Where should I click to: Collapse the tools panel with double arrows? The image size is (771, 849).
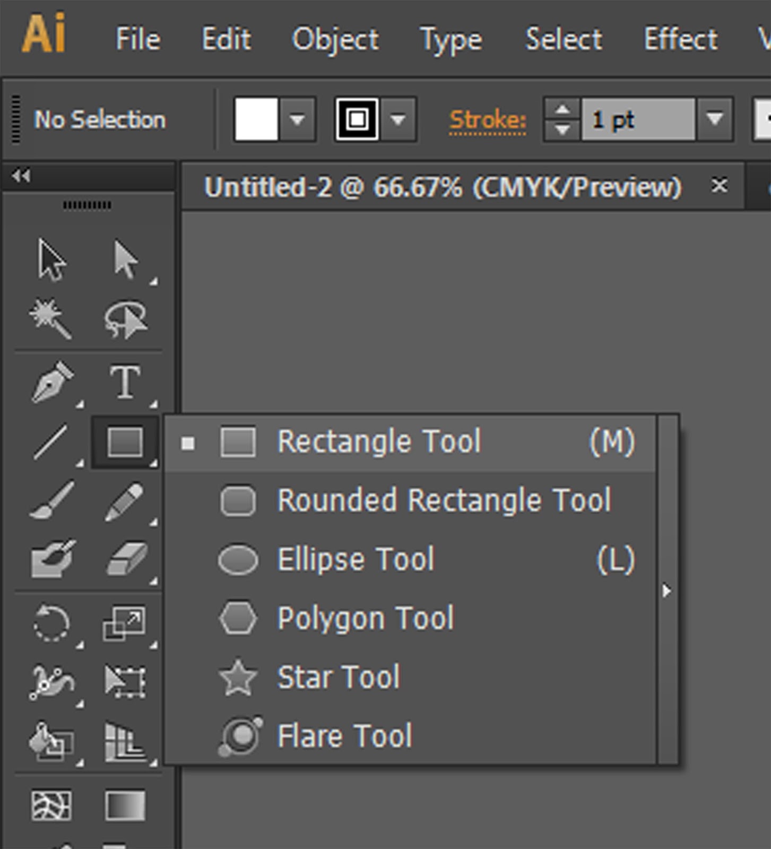pyautogui.click(x=21, y=176)
